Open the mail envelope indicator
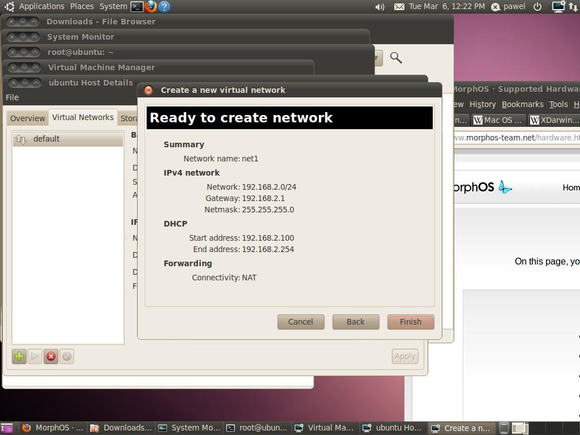 click(x=399, y=7)
